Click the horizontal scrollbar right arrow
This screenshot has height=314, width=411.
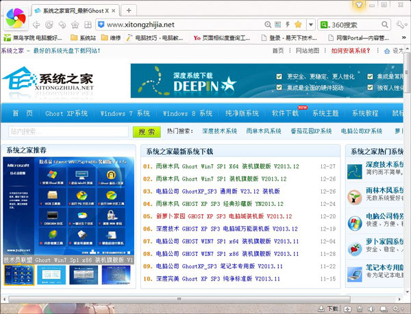[x=399, y=299]
